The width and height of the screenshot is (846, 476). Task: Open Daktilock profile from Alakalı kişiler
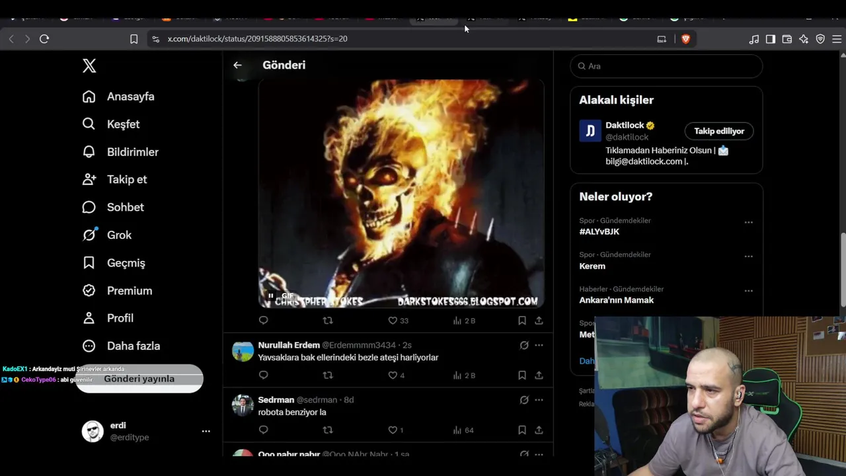[x=625, y=125]
